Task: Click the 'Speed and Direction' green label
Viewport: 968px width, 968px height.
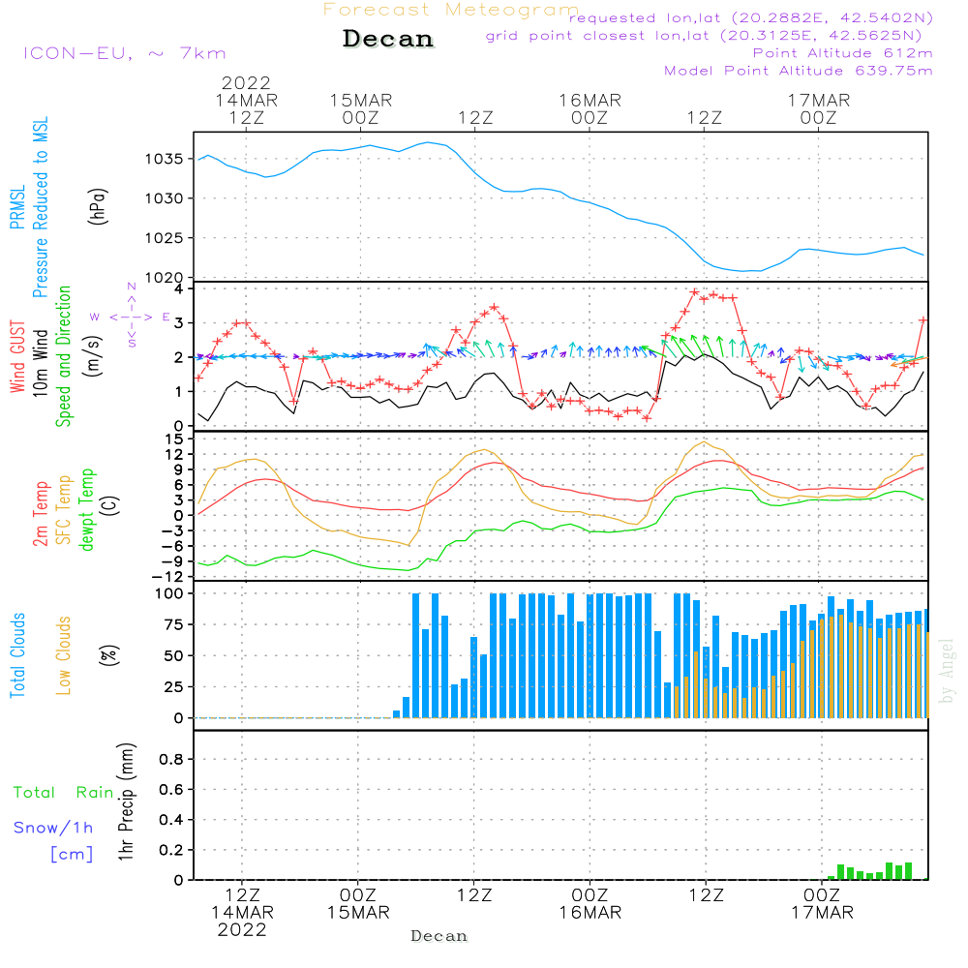Action: pos(64,356)
